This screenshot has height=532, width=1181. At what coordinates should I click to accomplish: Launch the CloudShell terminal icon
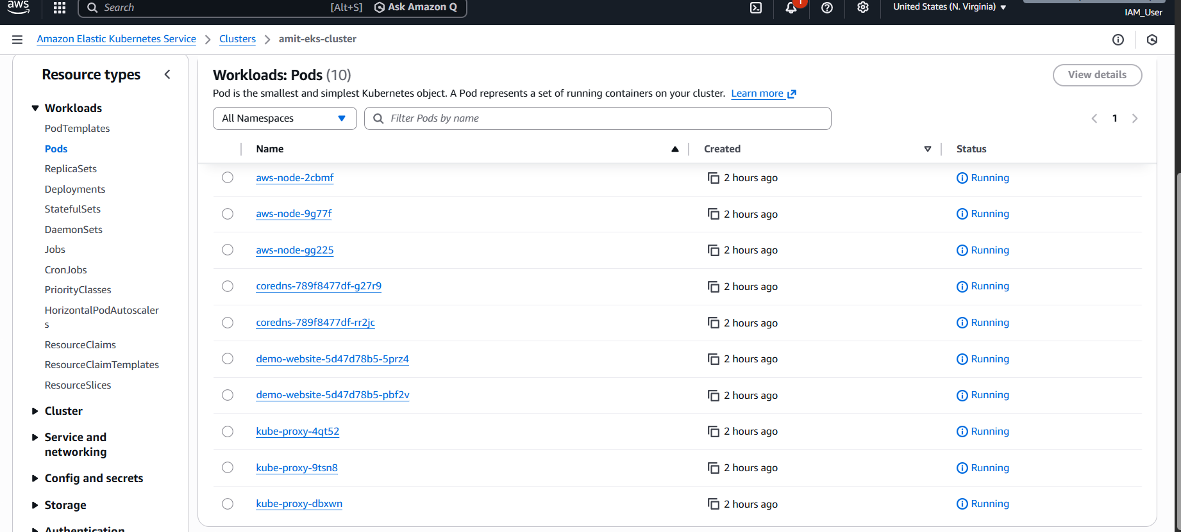pos(756,8)
